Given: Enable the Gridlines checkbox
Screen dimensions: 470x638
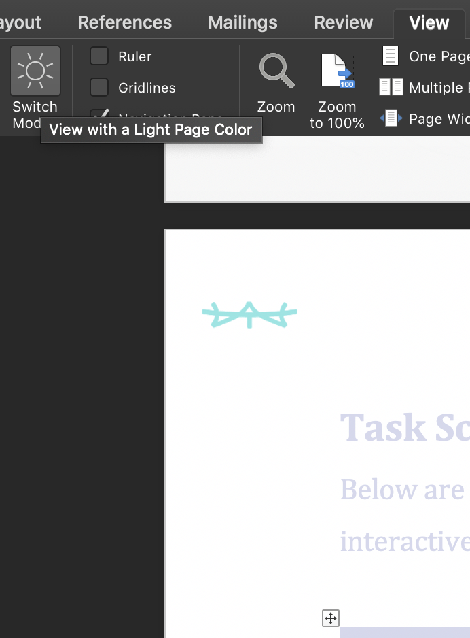Looking at the screenshot, I should click(99, 87).
